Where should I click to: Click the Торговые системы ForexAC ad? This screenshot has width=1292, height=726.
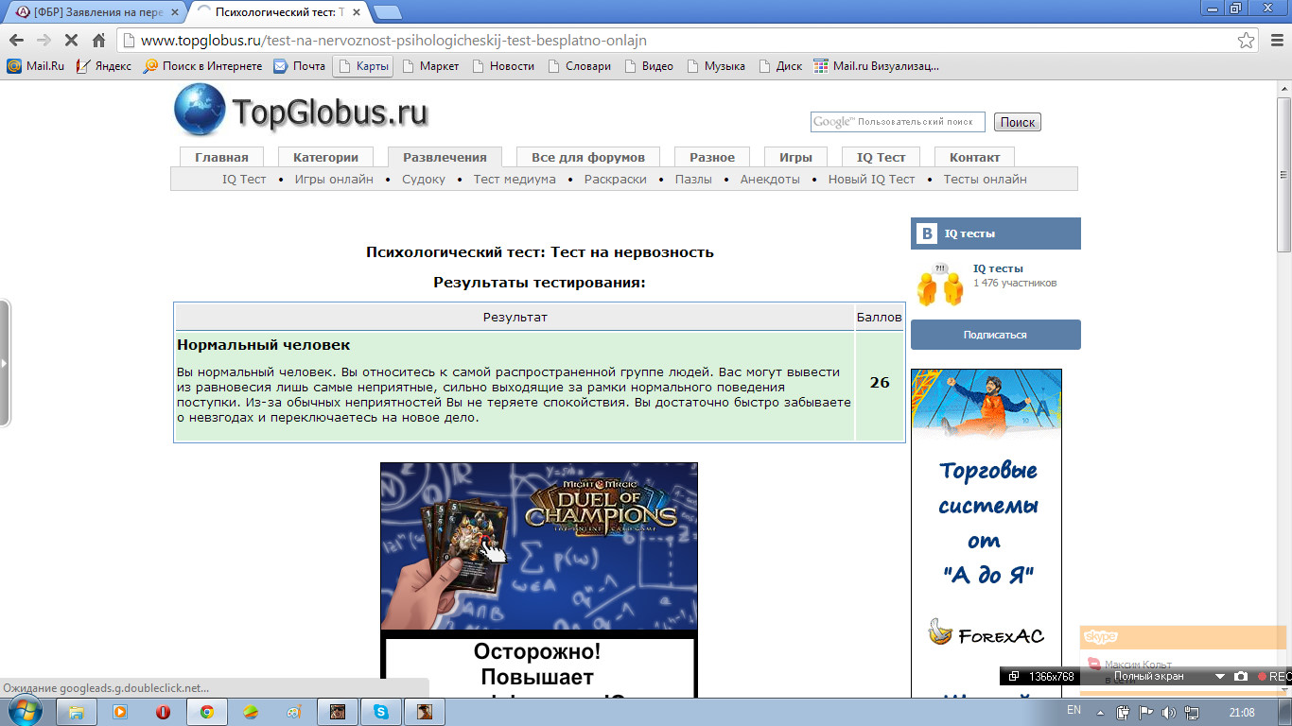click(986, 533)
